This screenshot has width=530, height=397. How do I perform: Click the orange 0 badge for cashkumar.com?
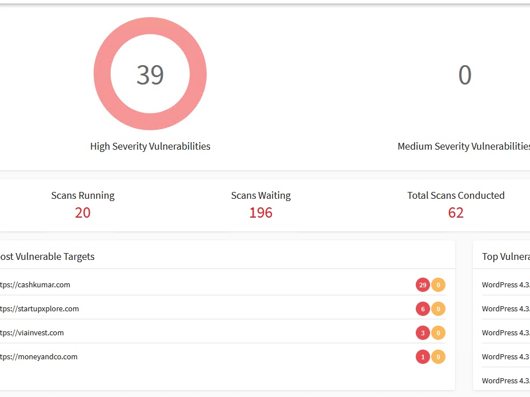click(438, 285)
